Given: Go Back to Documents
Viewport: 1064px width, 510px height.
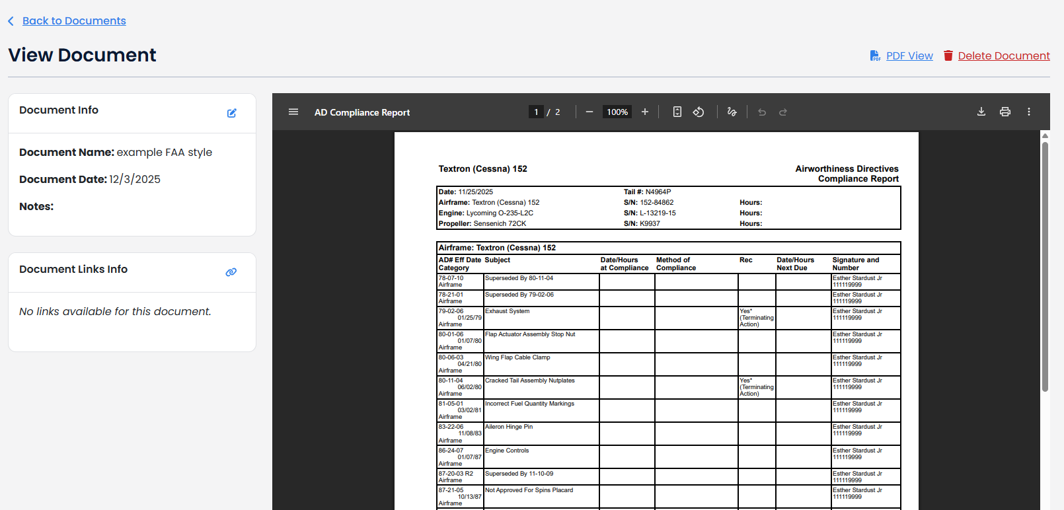Looking at the screenshot, I should click(74, 21).
